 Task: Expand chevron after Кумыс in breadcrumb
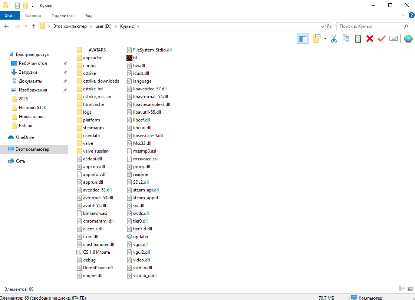point(138,26)
